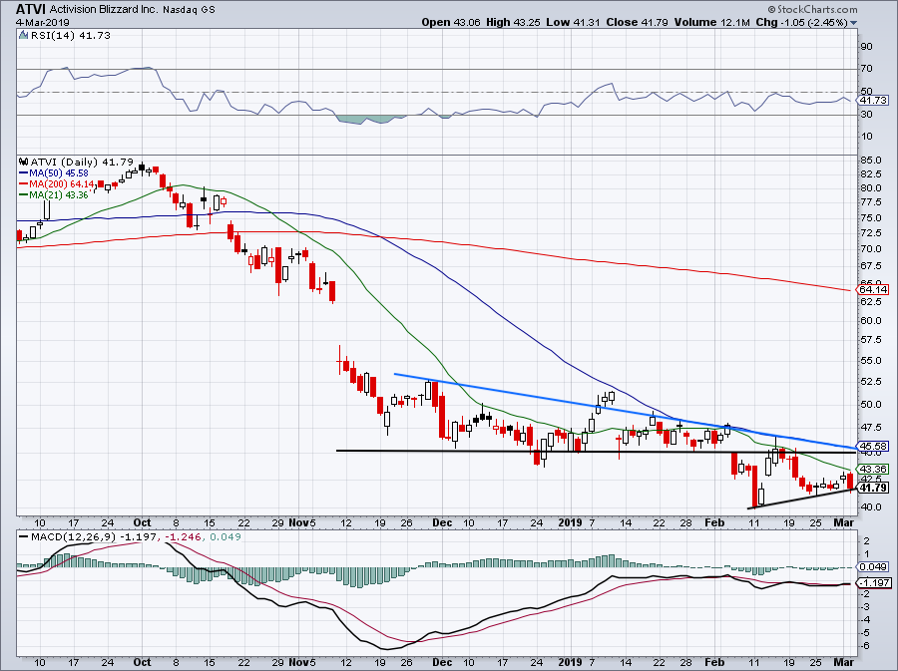Click the 41.73 RSI value tag

coord(873,100)
